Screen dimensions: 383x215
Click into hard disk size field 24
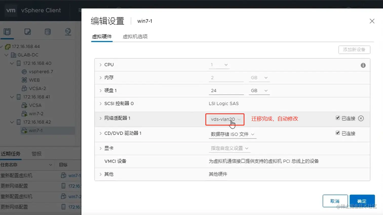[226, 91]
